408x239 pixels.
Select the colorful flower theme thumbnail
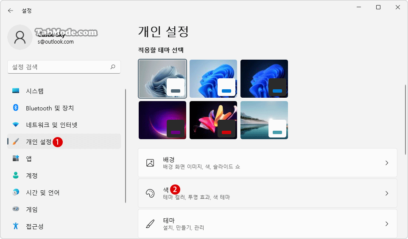click(213, 120)
